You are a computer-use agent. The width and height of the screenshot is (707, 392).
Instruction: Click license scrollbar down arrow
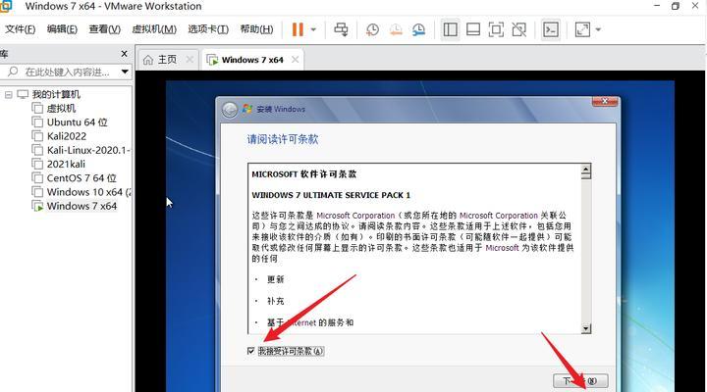pyautogui.click(x=585, y=328)
